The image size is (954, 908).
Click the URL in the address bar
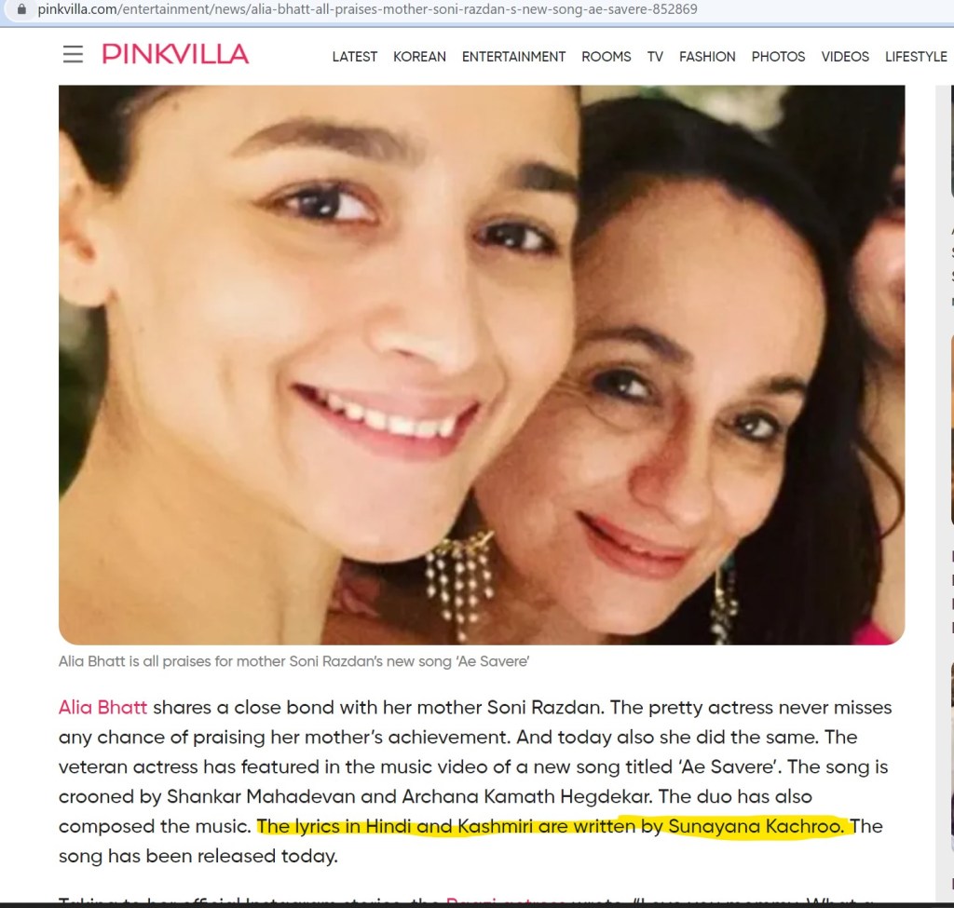[367, 9]
